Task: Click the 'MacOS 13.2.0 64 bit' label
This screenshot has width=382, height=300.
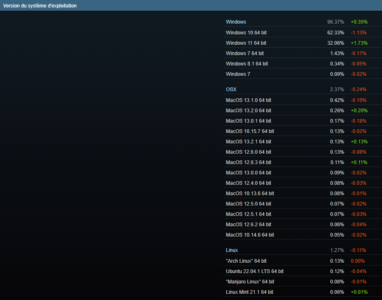Action: (x=248, y=111)
